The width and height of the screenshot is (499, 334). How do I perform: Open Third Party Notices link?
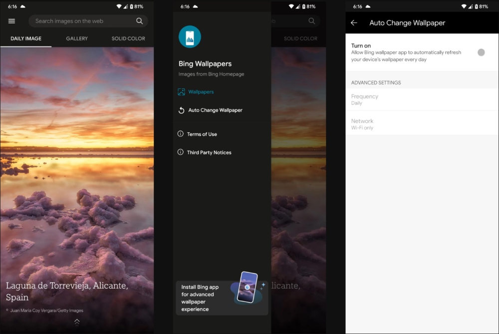click(209, 153)
